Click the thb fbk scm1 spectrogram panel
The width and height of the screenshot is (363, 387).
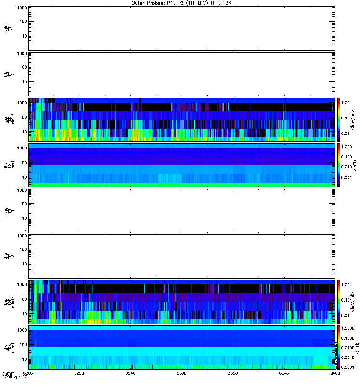click(182, 165)
